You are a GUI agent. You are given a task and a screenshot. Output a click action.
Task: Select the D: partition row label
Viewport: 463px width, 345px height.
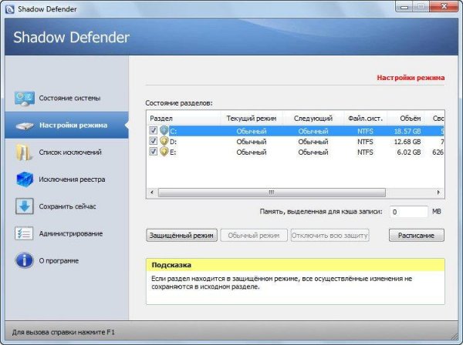[174, 142]
